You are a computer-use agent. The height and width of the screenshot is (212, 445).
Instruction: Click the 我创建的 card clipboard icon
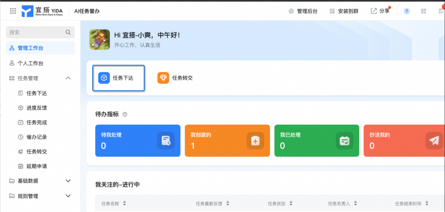255,140
